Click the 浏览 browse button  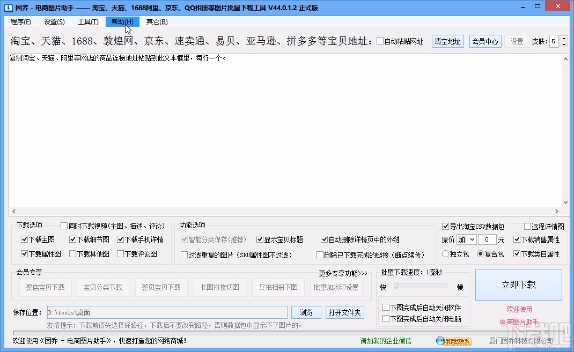pos(306,312)
